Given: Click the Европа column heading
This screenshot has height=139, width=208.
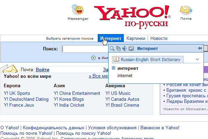Looking at the screenshot, I should coord(12,86).
